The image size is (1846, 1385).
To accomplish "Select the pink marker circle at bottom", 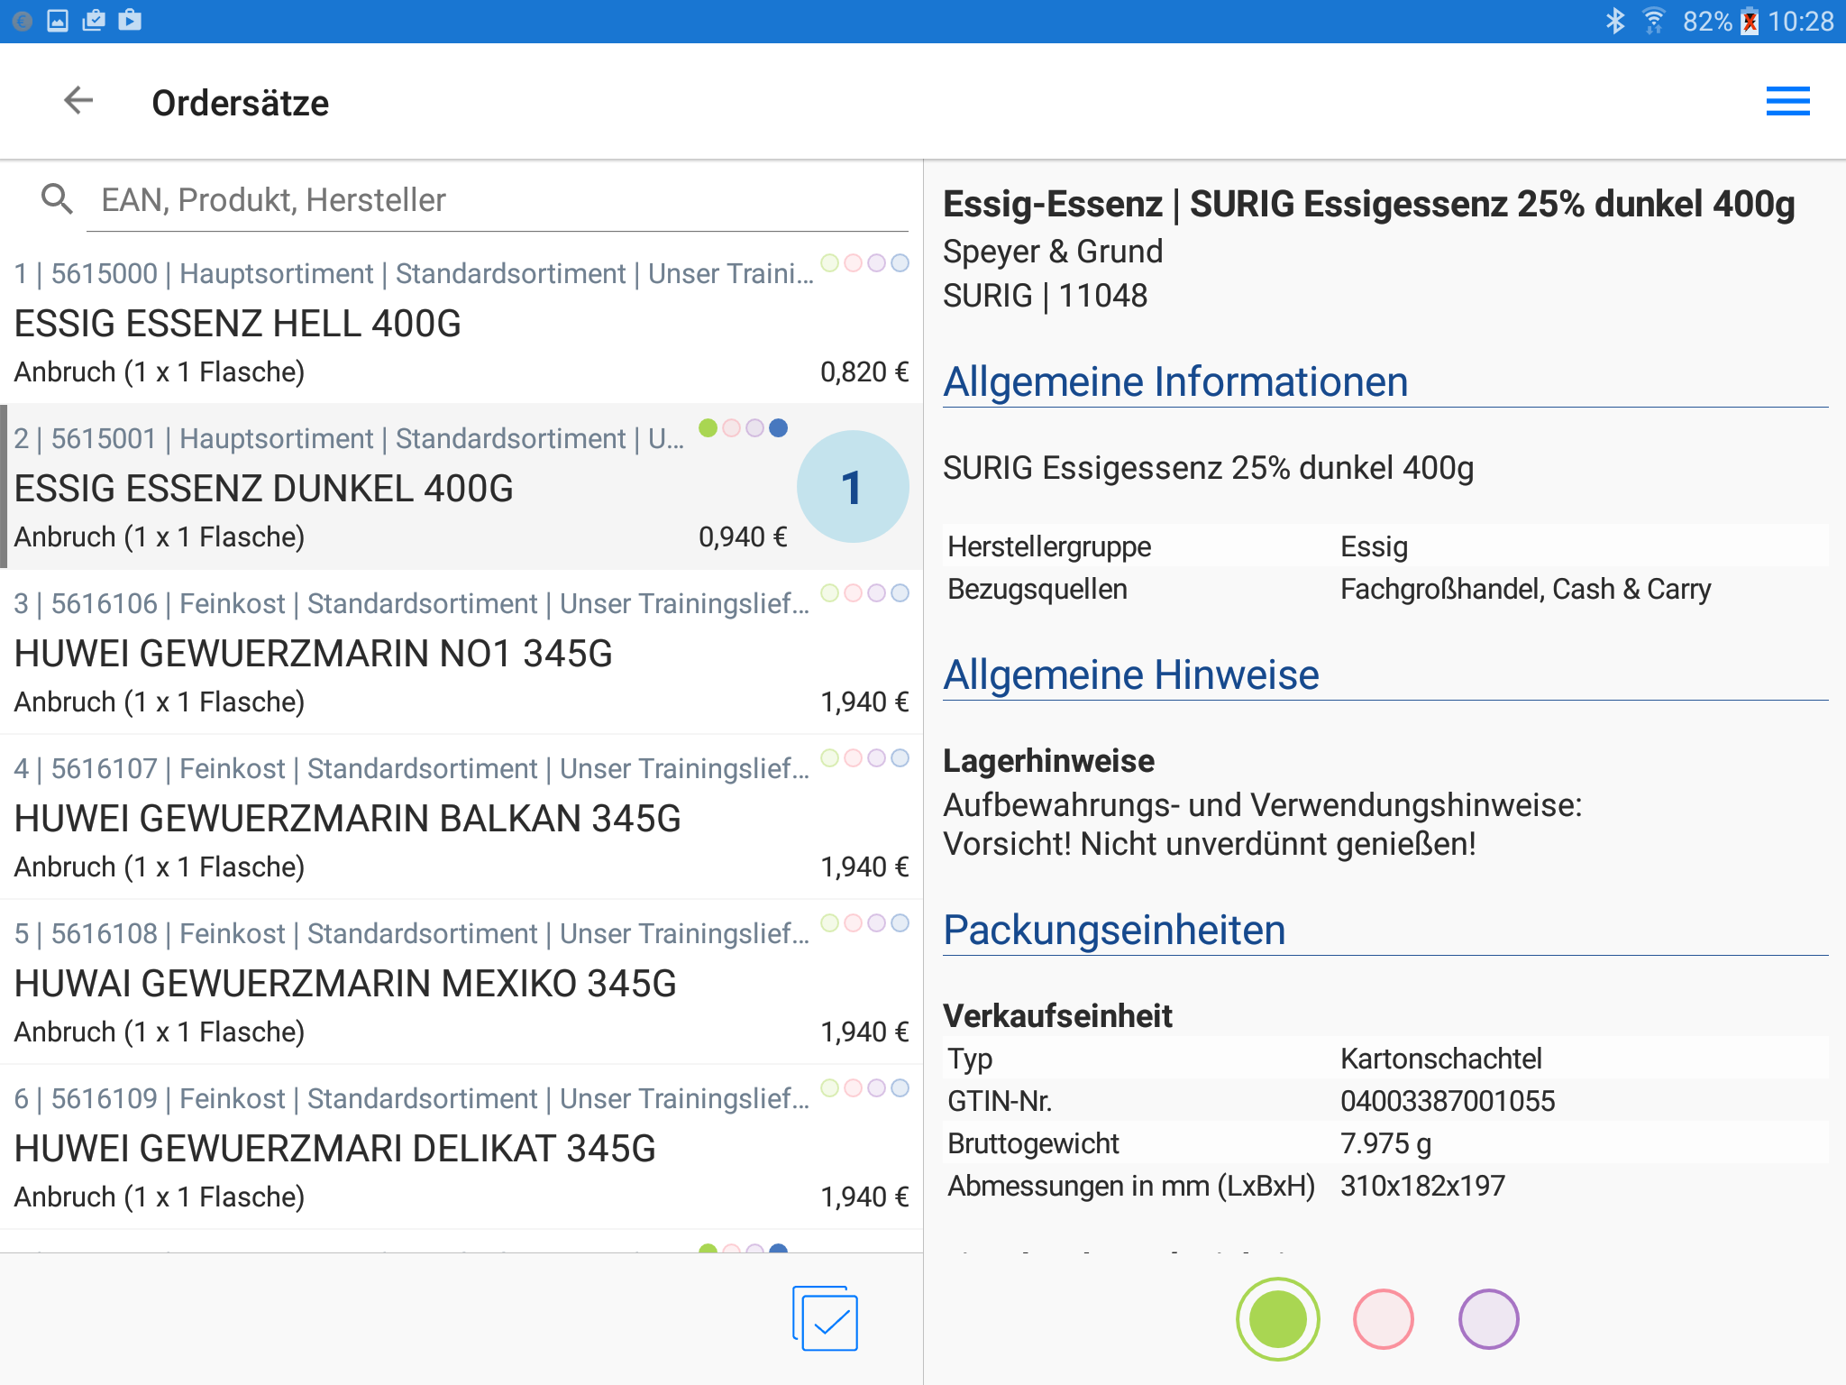I will click(x=1383, y=1318).
